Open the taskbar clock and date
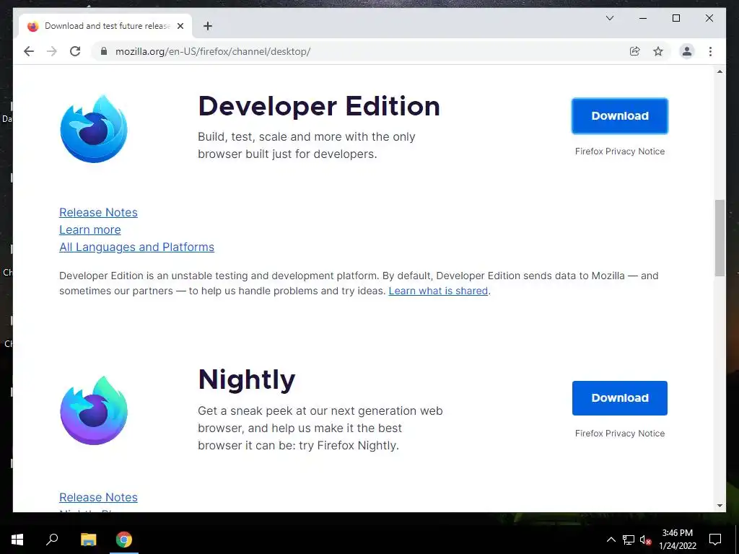 677,540
